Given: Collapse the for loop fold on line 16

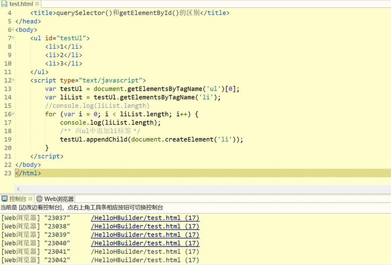Looking at the screenshot, I should (13, 114).
